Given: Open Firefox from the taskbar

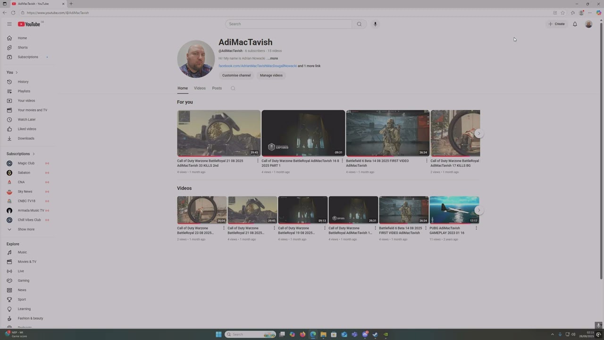Looking at the screenshot, I should (302, 334).
